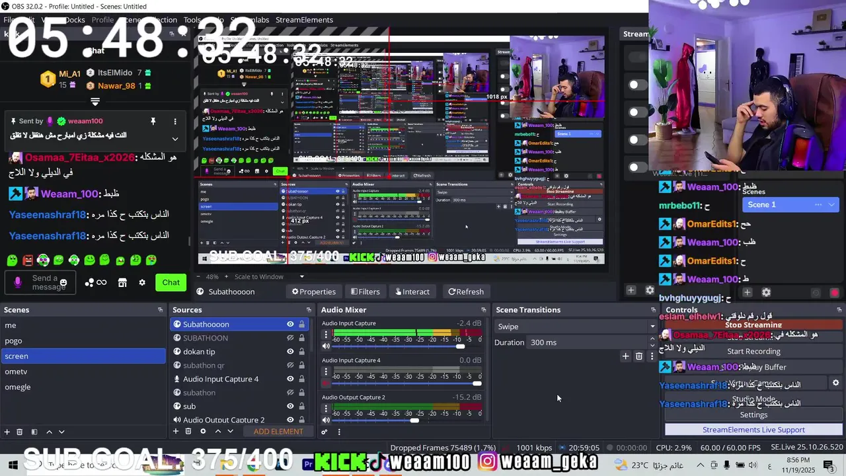The image size is (846, 476).
Task: Open Audio Mixer toolbar three-dot menu
Action: point(339,432)
